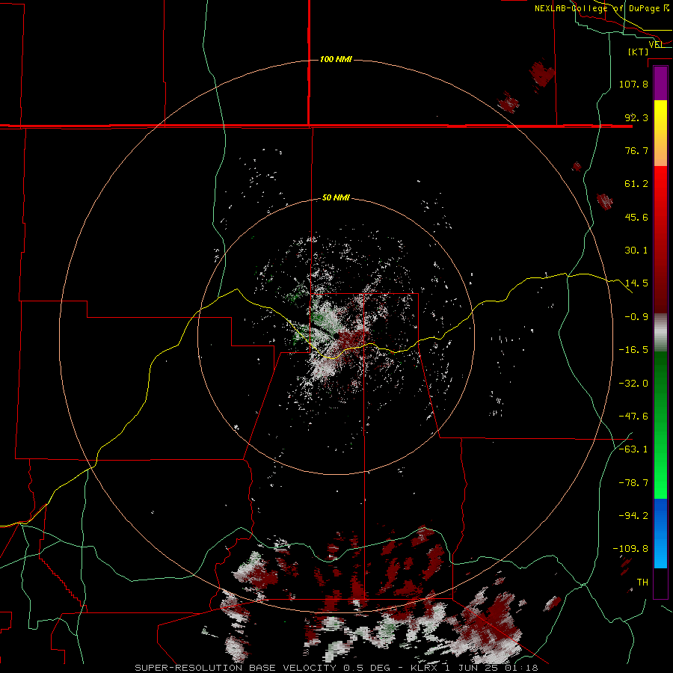
Task: Click the 45.6 scale value
Action: pos(636,217)
